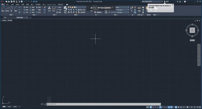
Task: Click the Group (组) tool
Action: pyautogui.click(x=131, y=9)
